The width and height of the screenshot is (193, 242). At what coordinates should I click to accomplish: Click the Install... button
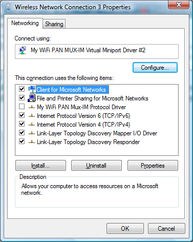40,166
